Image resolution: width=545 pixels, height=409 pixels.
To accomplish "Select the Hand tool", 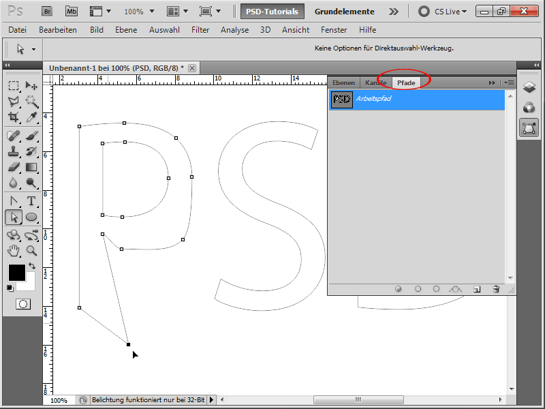I will (x=14, y=251).
